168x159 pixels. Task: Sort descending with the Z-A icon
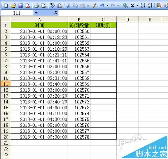click(150, 5)
